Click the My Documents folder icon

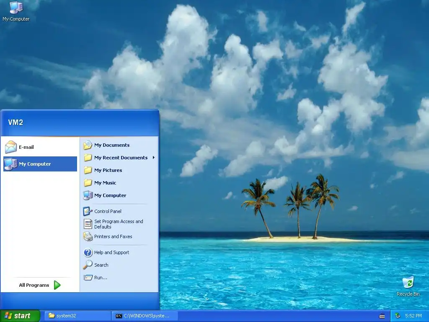coord(88,145)
